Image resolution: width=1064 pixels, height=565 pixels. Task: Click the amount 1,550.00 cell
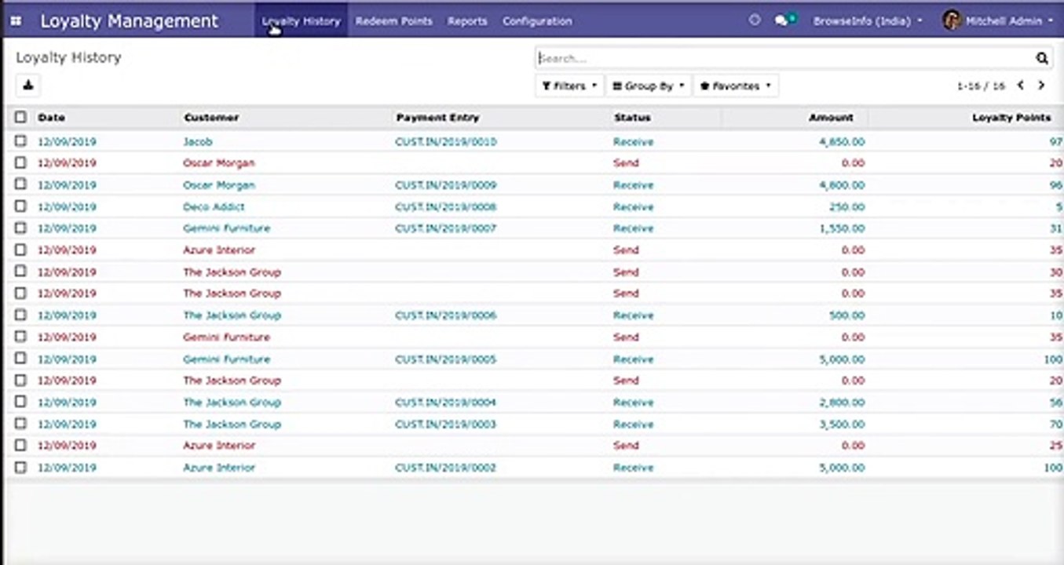click(841, 228)
